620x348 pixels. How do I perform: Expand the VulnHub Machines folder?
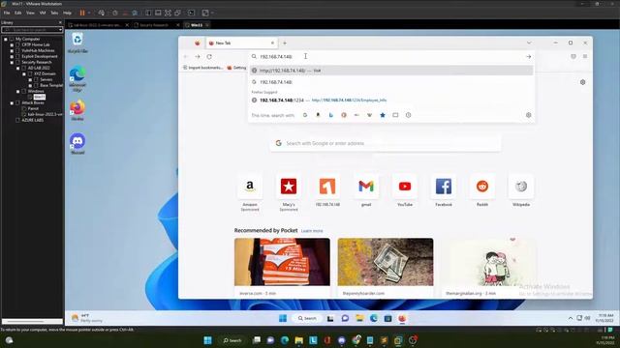(x=12, y=50)
